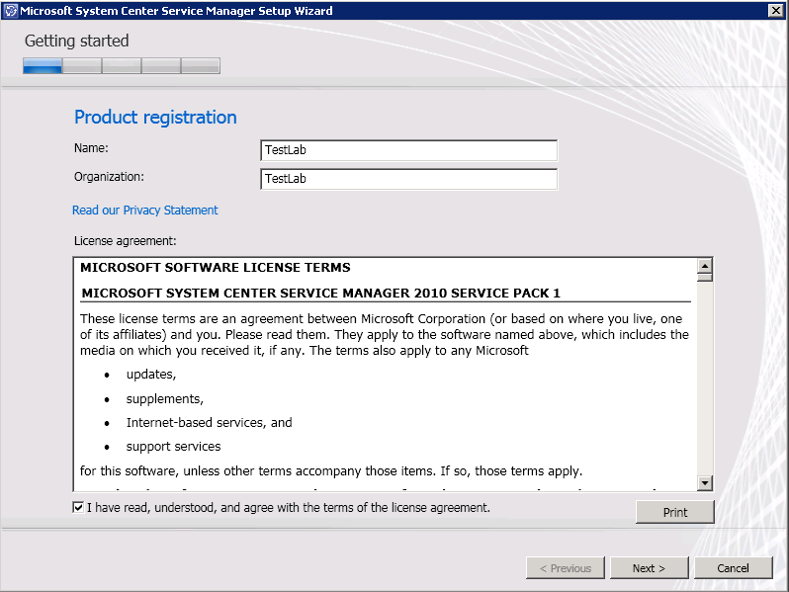
Task: Click the 'support services' bullet item
Action: coord(173,447)
